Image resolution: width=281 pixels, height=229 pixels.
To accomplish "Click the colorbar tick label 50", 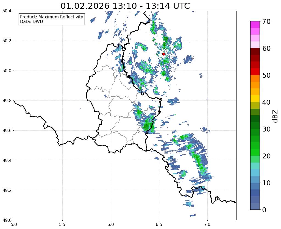I will [266, 75].
